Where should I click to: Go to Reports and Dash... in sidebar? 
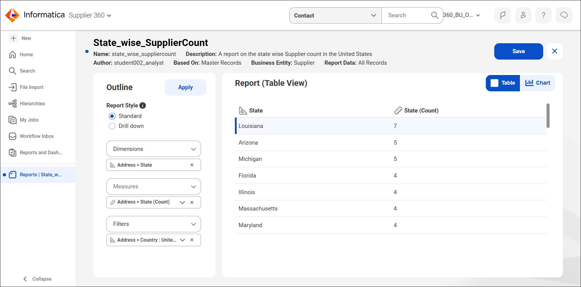point(41,152)
